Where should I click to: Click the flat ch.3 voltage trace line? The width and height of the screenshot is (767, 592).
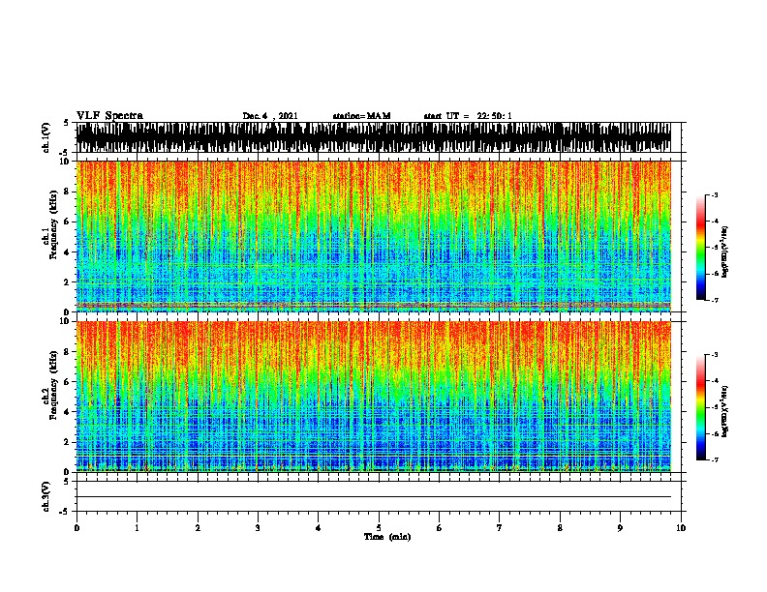coord(374,497)
